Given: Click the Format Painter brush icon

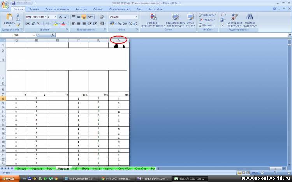Looking at the screenshot, I should pyautogui.click(x=18, y=26).
